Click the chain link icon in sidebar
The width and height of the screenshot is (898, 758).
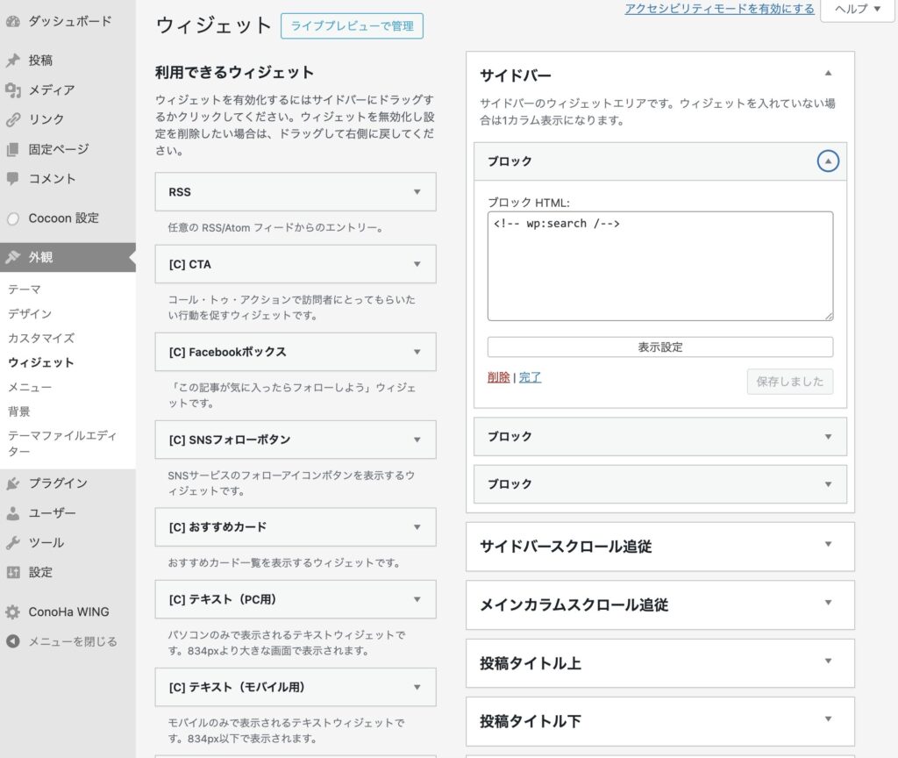(12, 119)
